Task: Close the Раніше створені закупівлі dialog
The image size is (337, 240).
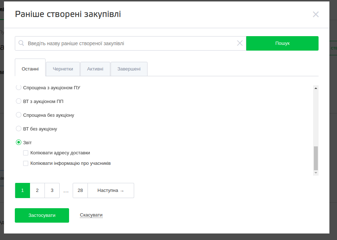Action: [x=316, y=14]
